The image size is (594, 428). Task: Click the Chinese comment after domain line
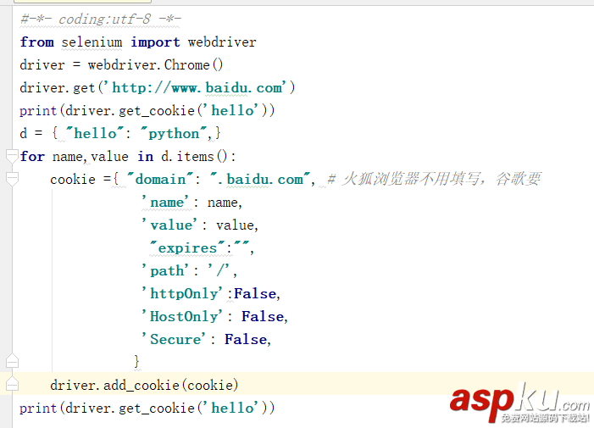434,179
